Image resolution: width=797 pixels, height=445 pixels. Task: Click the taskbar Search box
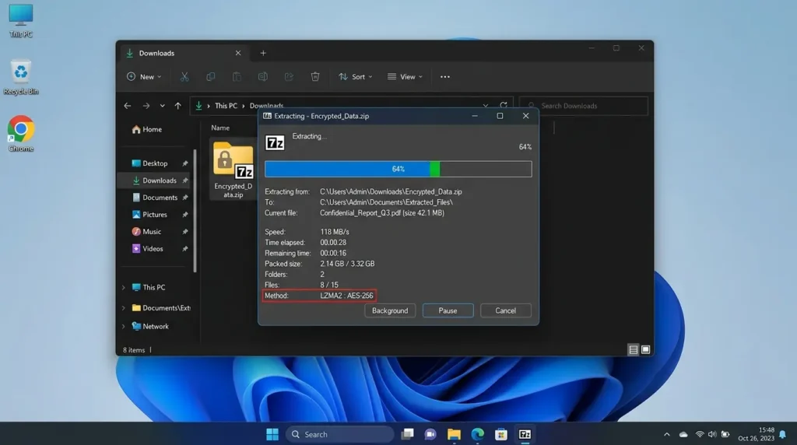[x=339, y=434]
